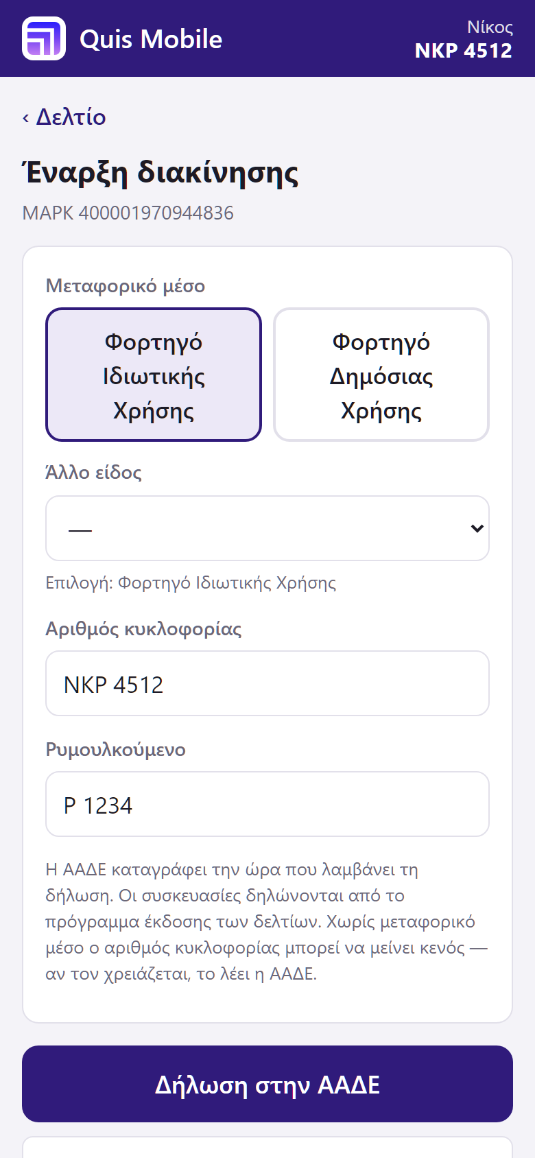
Task: Submit with Δήλωση στην ΑΑΔΕ button
Action: pyautogui.click(x=267, y=1084)
